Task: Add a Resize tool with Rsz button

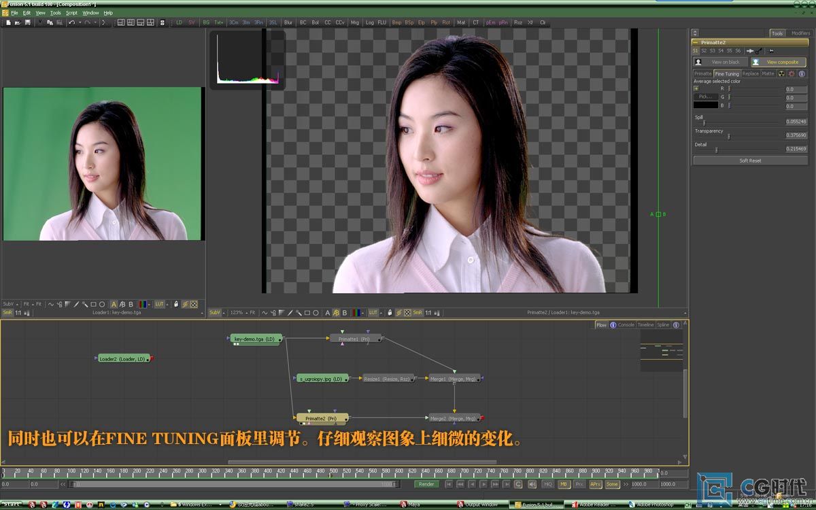Action: click(x=518, y=22)
